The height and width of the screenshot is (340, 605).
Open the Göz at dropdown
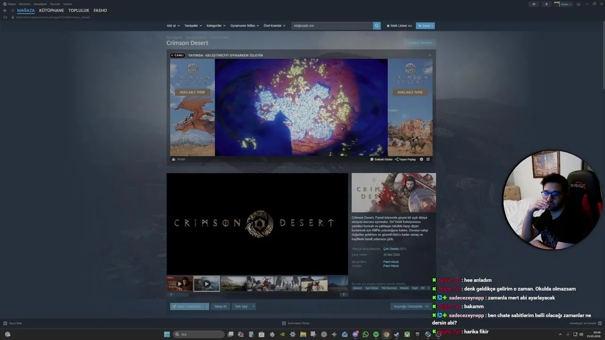point(173,25)
